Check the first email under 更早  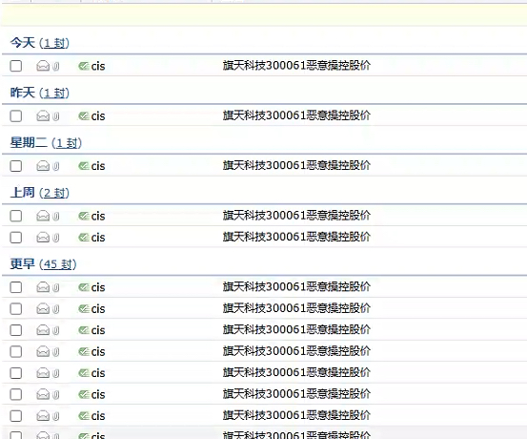pyautogui.click(x=16, y=287)
